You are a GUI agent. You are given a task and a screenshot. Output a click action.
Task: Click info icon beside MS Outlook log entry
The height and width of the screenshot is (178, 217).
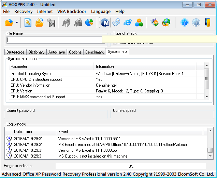(9, 156)
